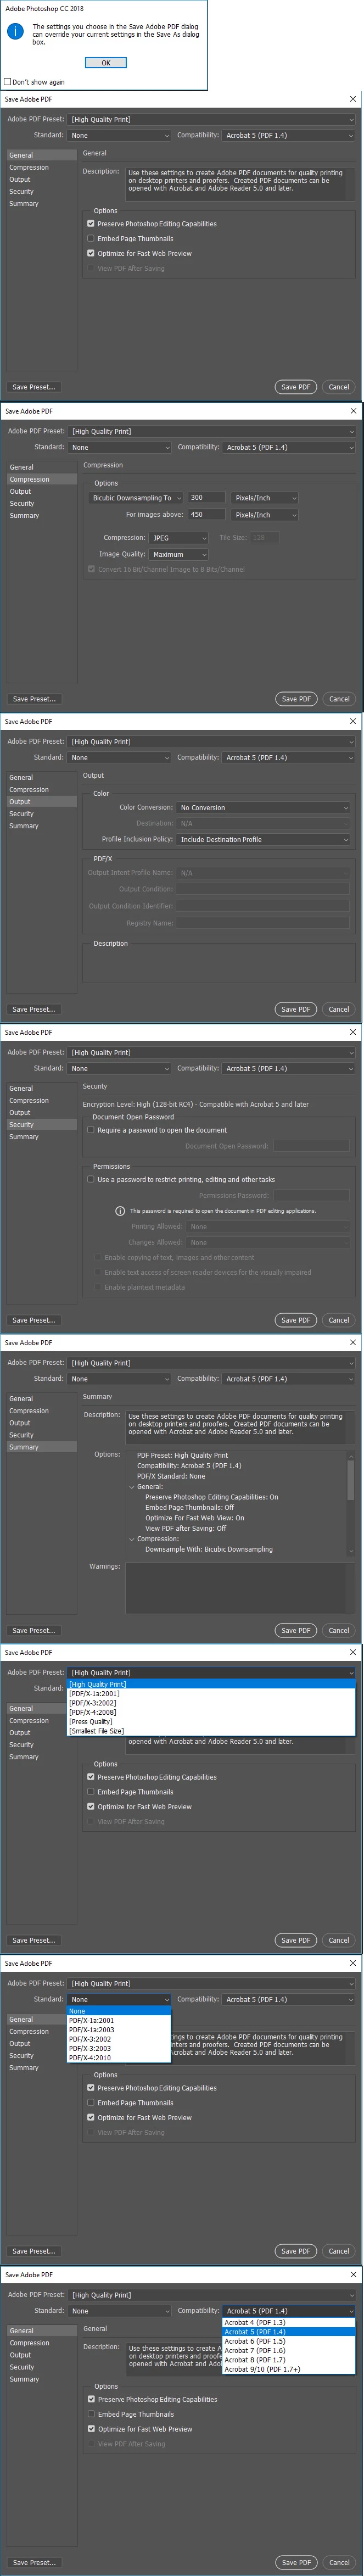Open the Pixels/Inch dropdown beside the 450 value
This screenshot has width=364, height=2576.
[x=265, y=514]
